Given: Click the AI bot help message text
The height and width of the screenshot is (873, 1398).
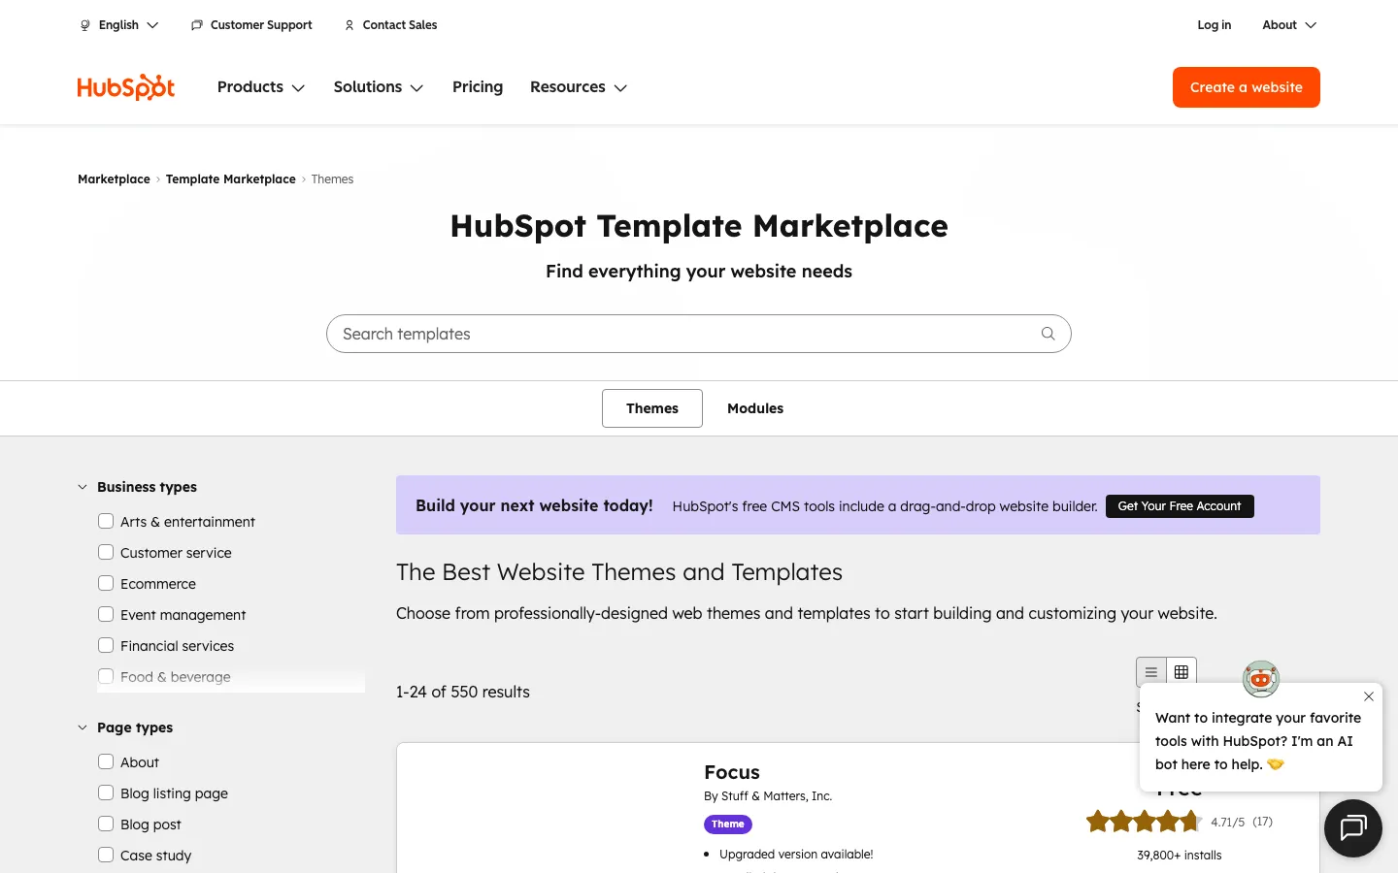Looking at the screenshot, I should pyautogui.click(x=1258, y=741).
